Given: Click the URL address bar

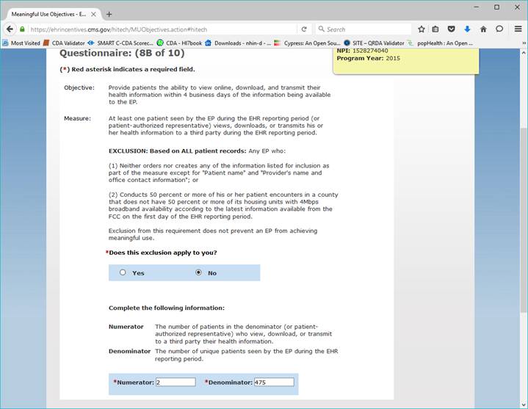Looking at the screenshot, I should click(162, 29).
